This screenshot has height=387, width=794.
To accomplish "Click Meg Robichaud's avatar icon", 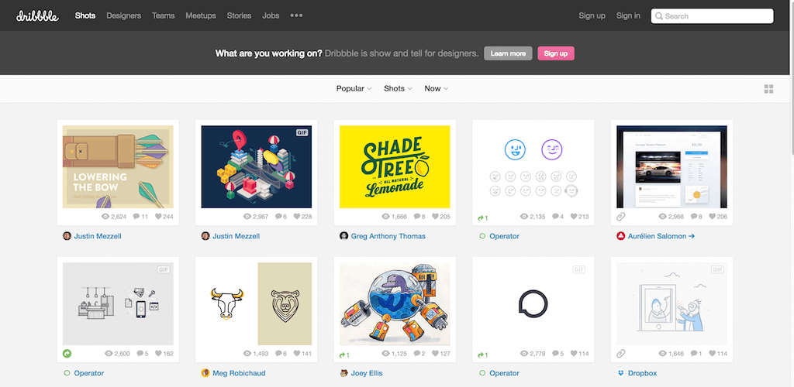I will tap(205, 373).
